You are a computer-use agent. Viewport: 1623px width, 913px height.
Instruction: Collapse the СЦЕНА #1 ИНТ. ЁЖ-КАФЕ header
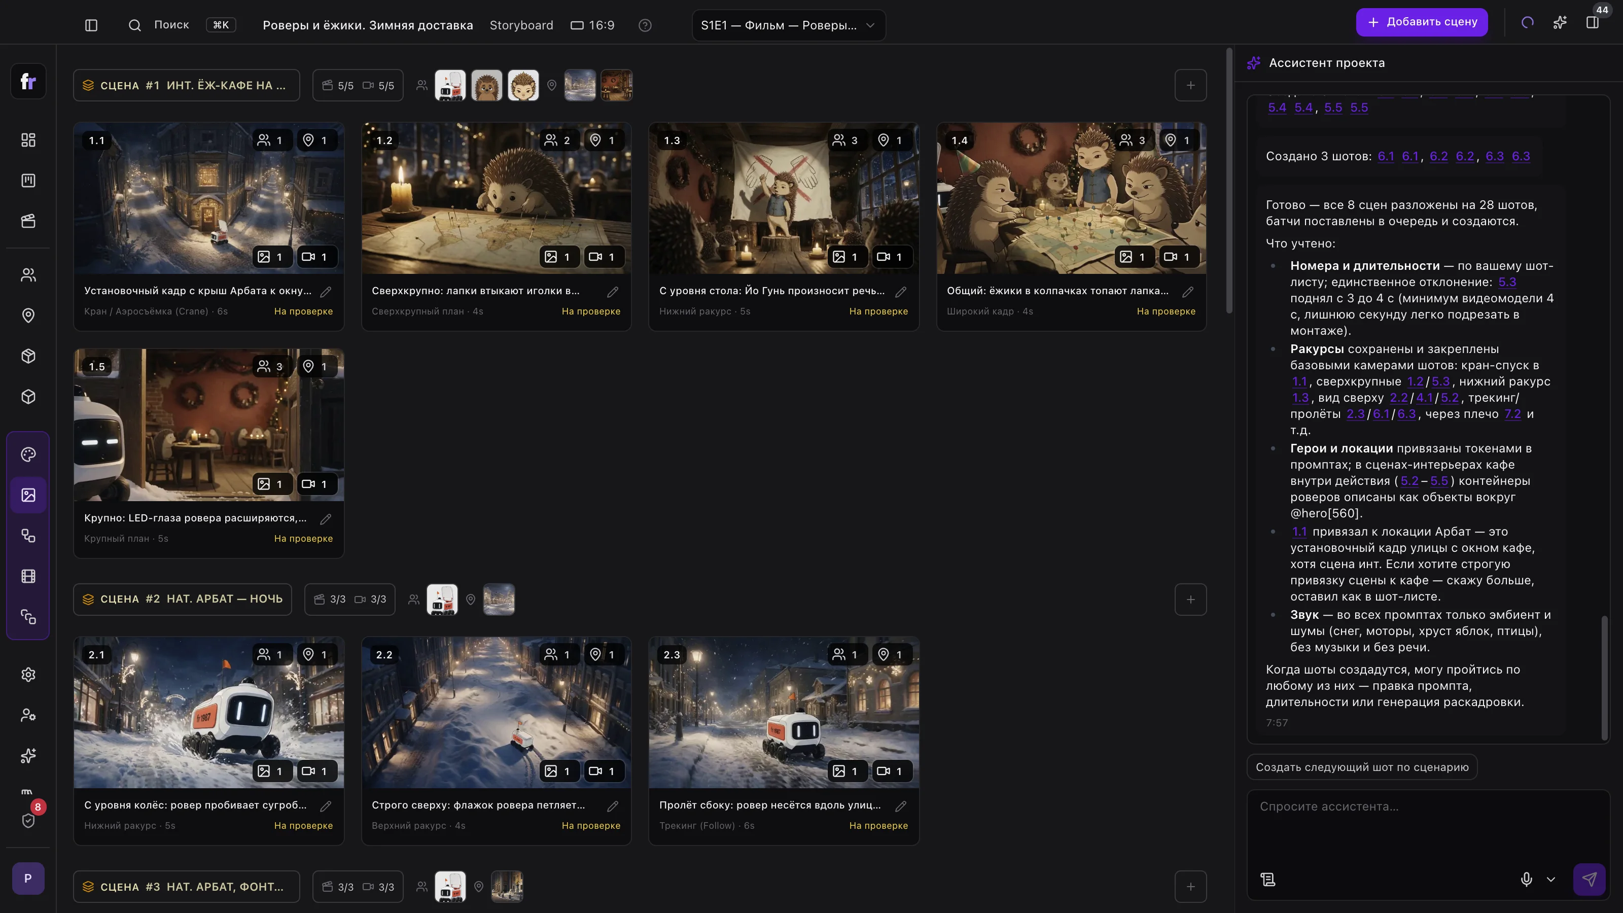pos(187,85)
